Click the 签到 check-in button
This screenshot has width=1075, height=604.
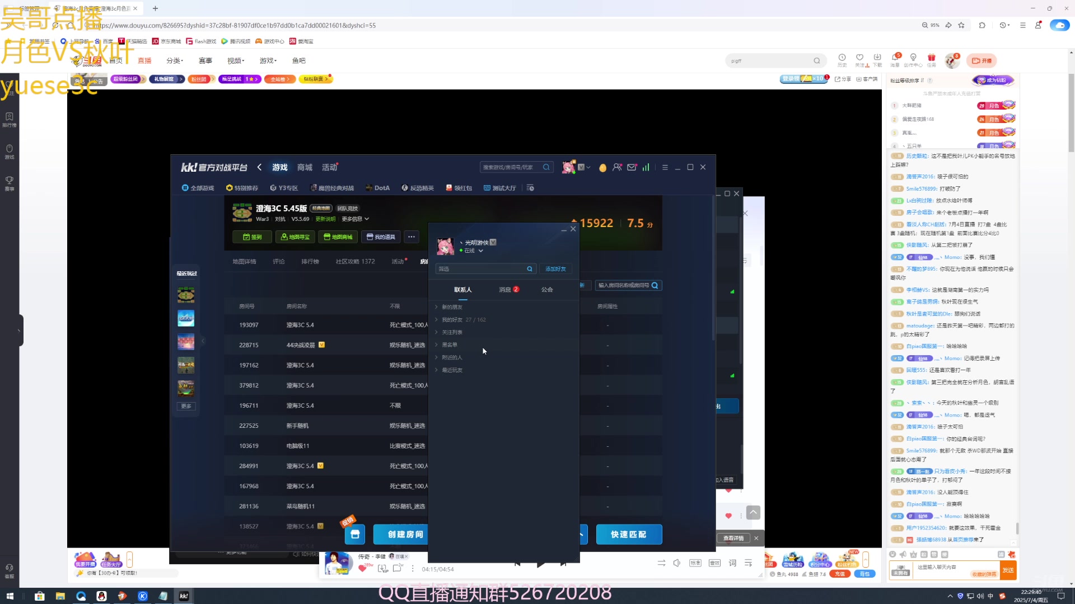pyautogui.click(x=252, y=237)
